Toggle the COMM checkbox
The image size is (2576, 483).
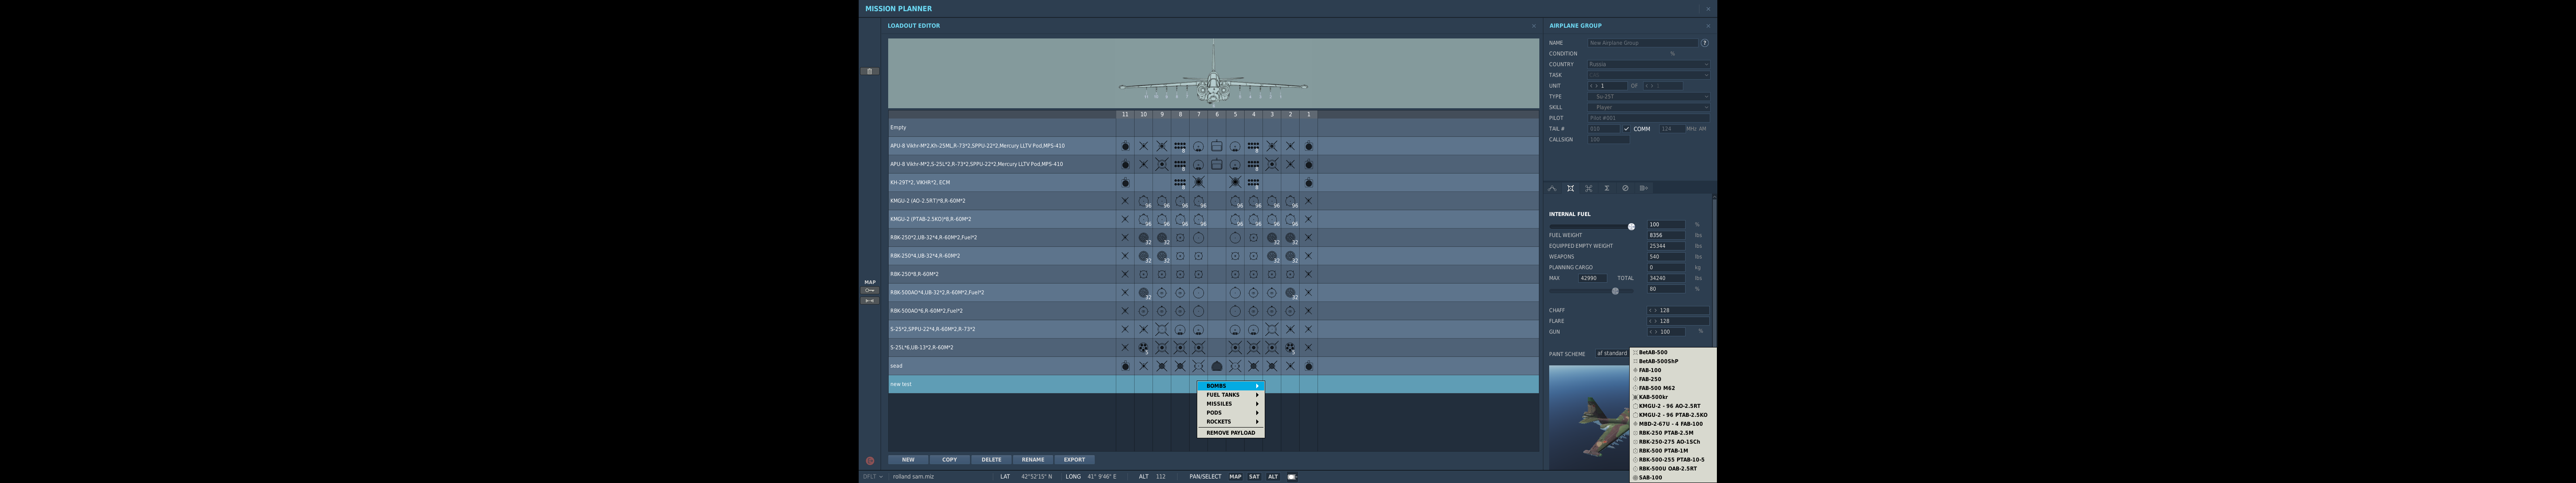[1626, 129]
